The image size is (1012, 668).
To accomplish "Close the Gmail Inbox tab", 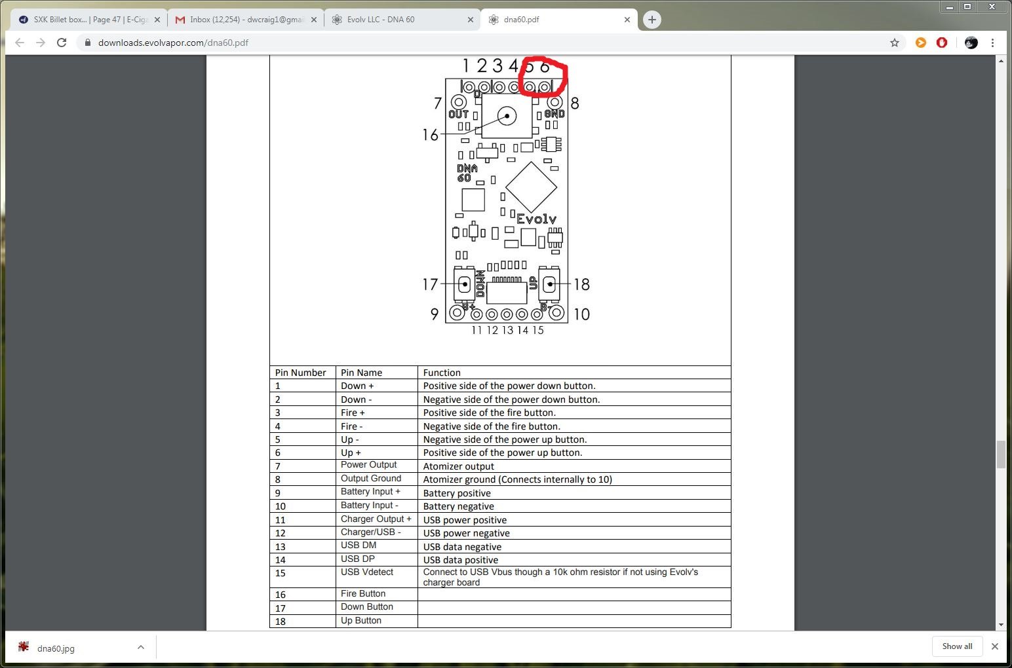I will (314, 20).
